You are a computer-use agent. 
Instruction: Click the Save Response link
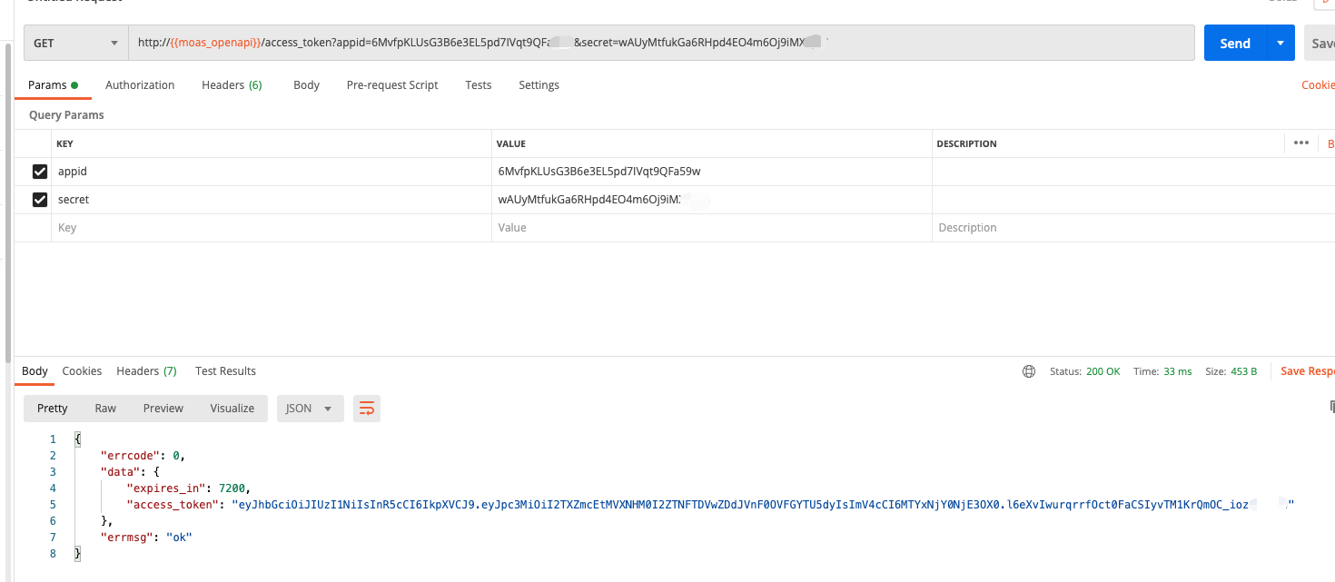tap(1306, 371)
